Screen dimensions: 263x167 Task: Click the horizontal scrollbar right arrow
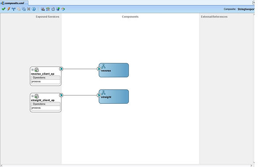[x=251, y=166]
